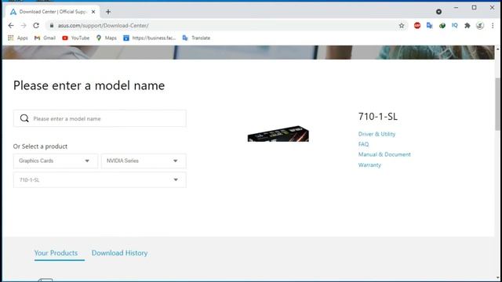Expand the NVIDIA Series dropdown

tap(144, 161)
